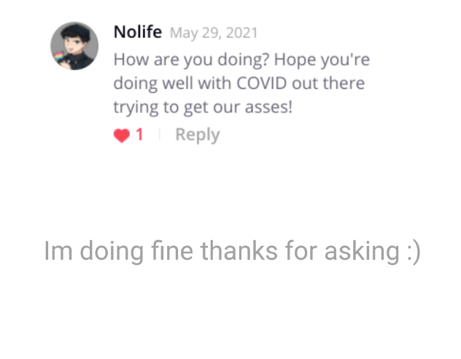
Task: Click the May 29, 2021 timestamp
Action: click(213, 34)
